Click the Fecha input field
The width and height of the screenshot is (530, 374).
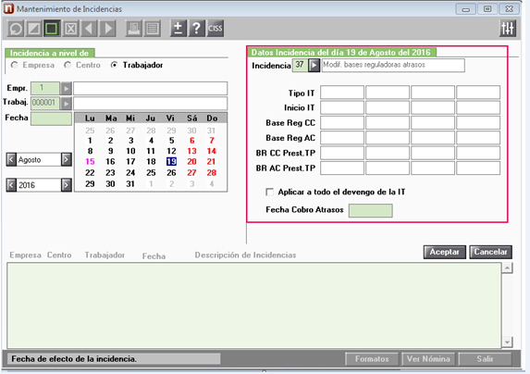pos(51,118)
